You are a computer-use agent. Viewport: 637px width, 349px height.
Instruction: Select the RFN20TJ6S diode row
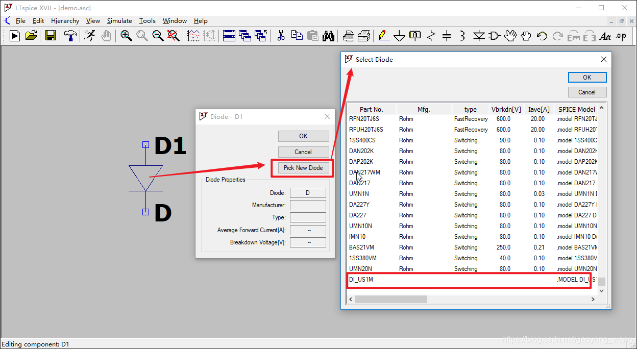tap(472, 119)
